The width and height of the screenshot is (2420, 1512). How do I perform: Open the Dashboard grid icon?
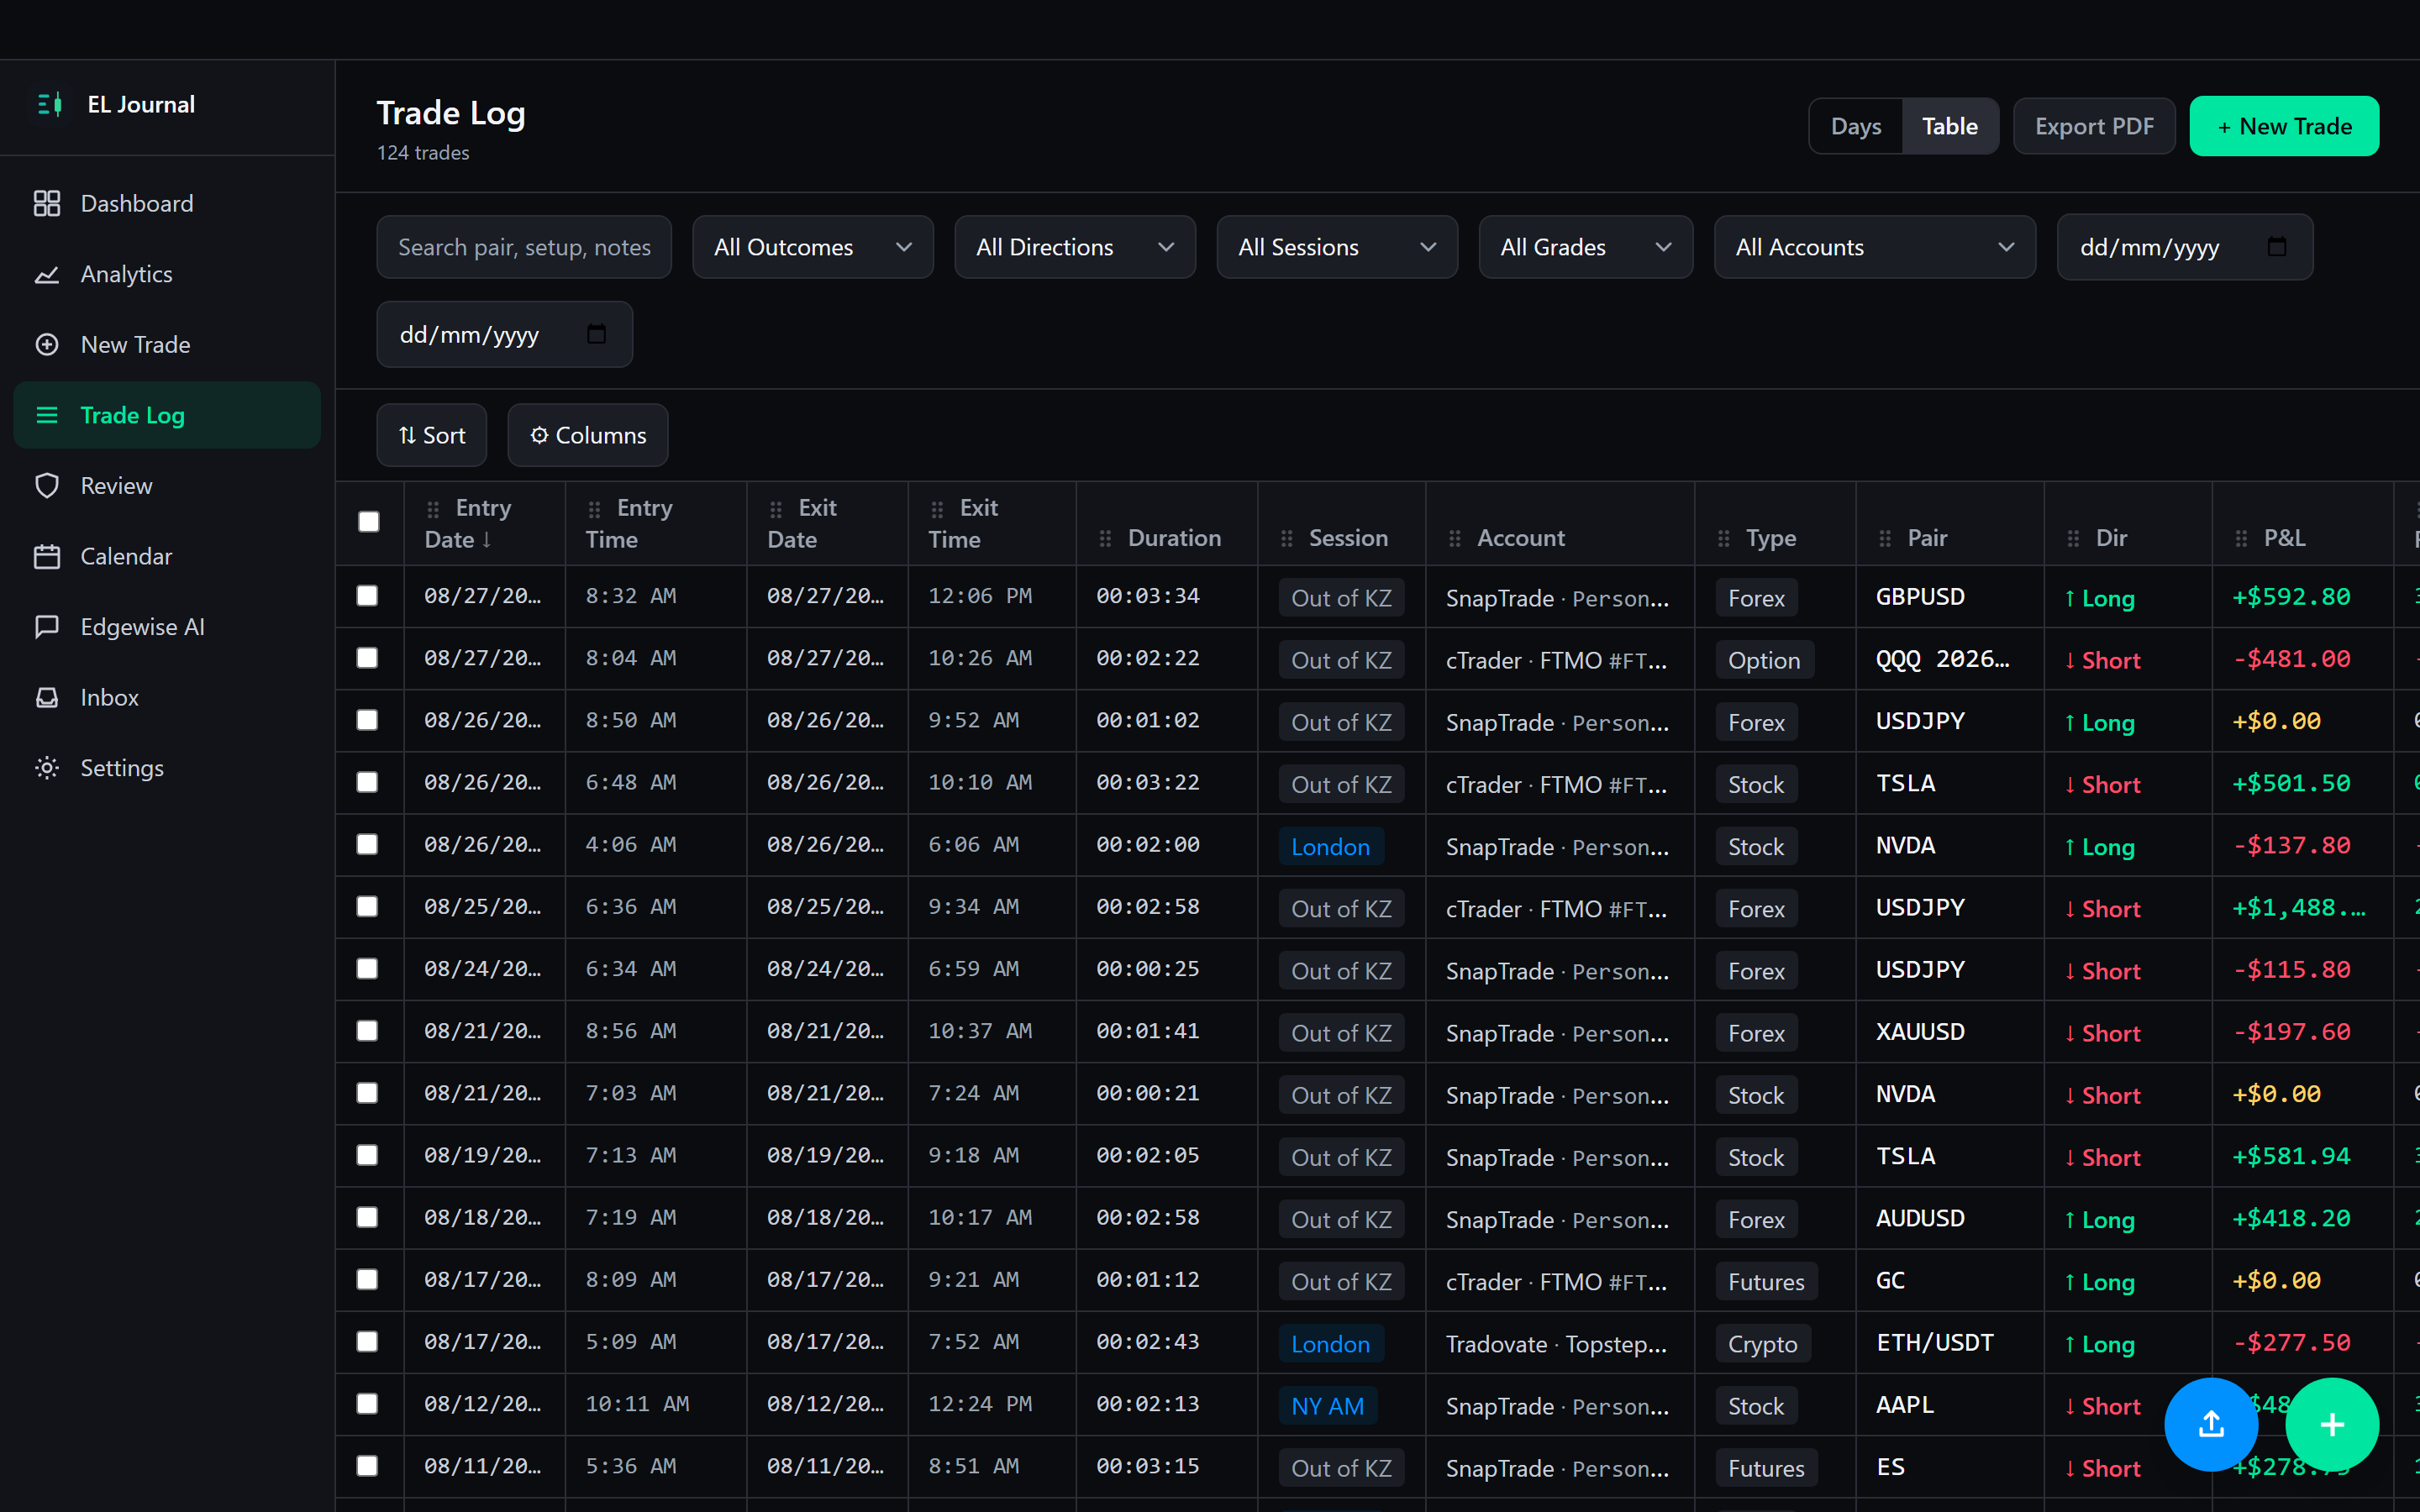[47, 203]
